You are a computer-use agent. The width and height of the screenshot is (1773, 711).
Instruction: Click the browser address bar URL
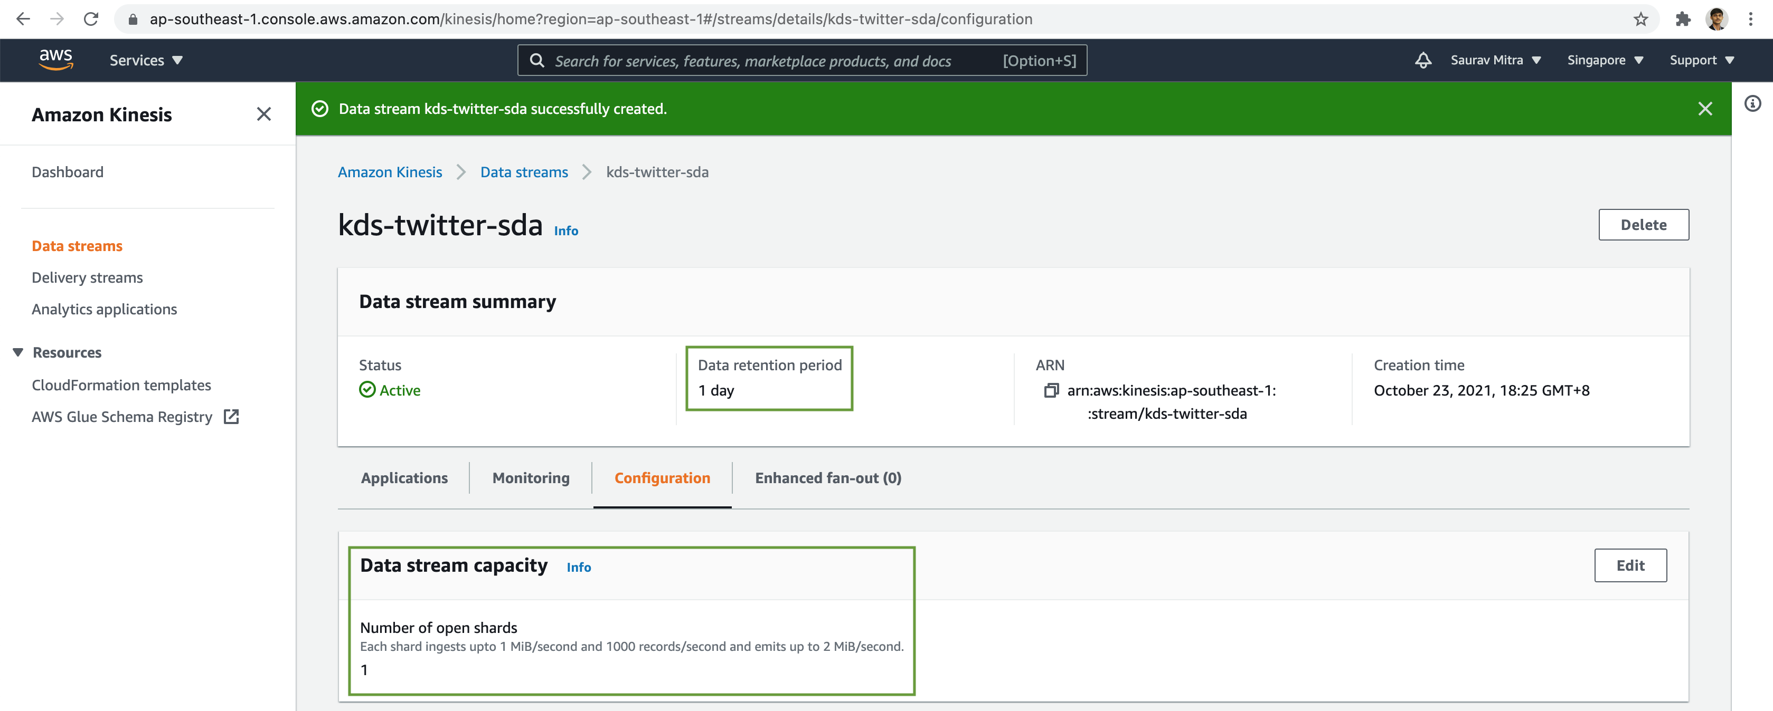pos(590,20)
